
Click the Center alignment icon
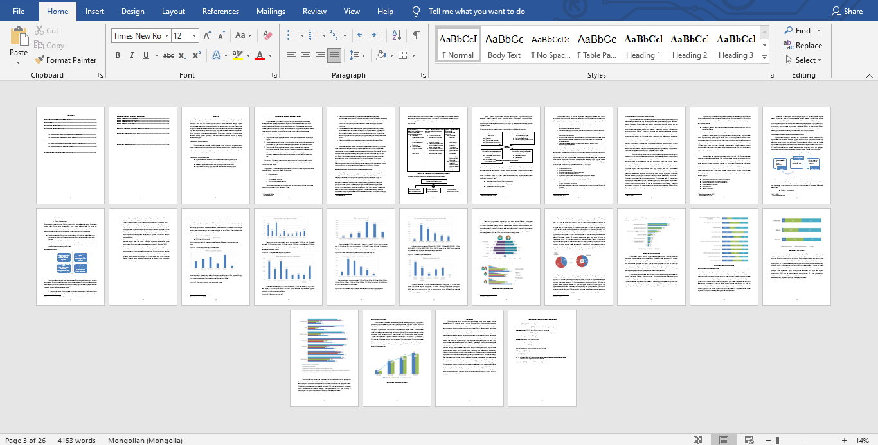[x=306, y=56]
